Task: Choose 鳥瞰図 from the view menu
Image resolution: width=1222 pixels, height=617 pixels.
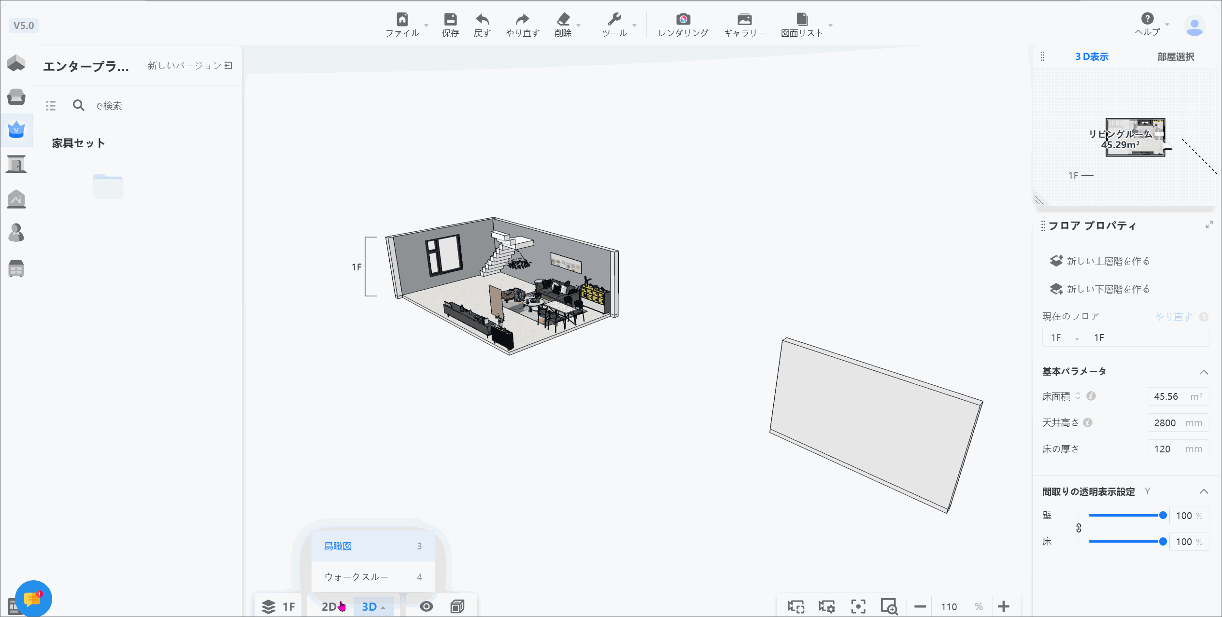Action: coord(373,546)
